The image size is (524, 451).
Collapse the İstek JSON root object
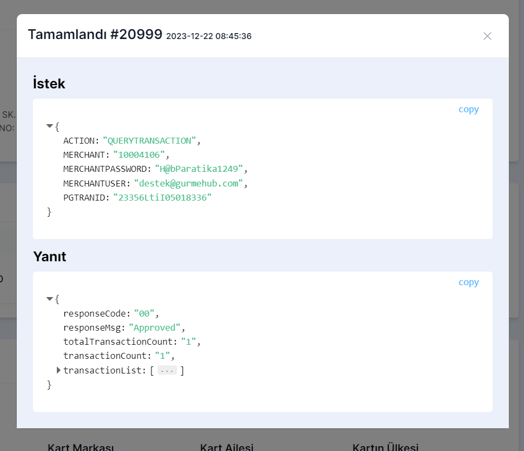point(50,126)
